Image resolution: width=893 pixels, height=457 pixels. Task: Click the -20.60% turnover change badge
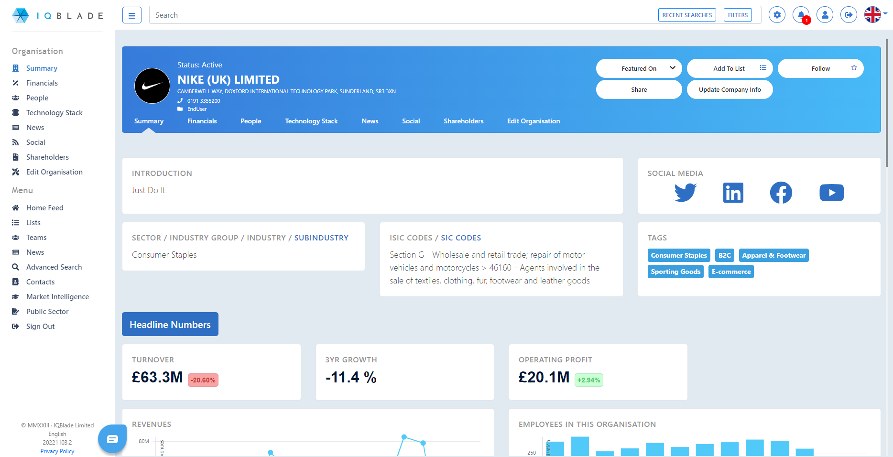(x=203, y=380)
